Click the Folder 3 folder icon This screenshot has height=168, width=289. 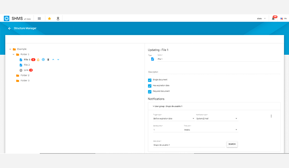18,81
